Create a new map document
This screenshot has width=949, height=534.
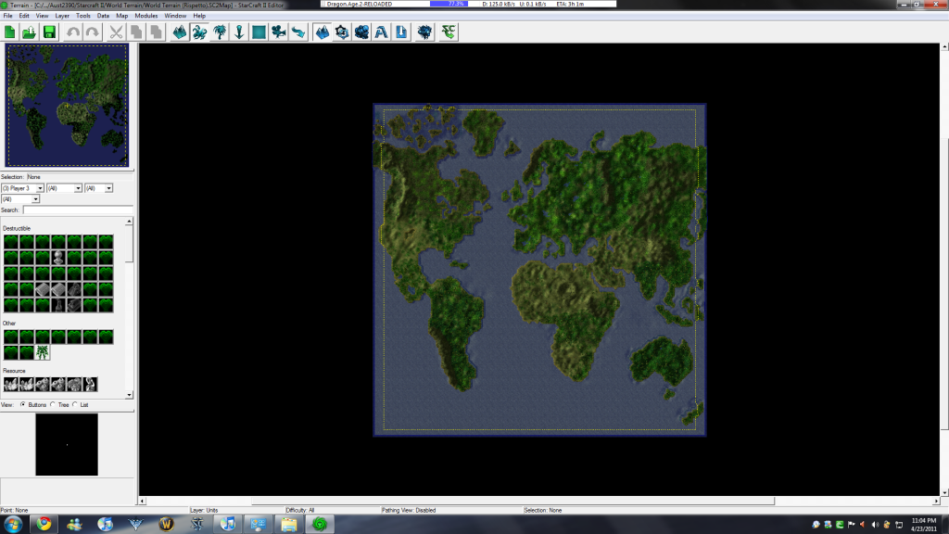tap(9, 32)
